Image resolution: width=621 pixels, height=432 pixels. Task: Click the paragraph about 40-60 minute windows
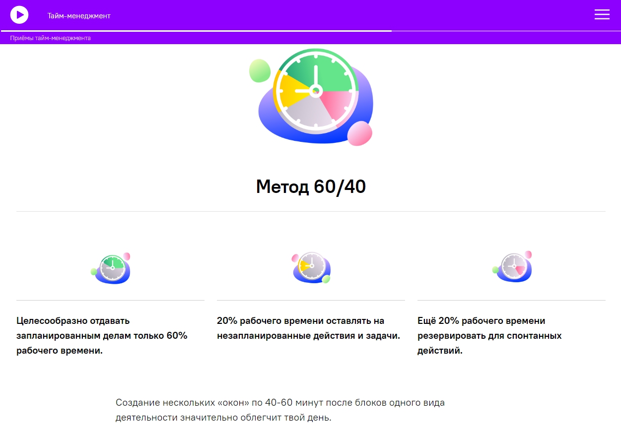click(280, 410)
